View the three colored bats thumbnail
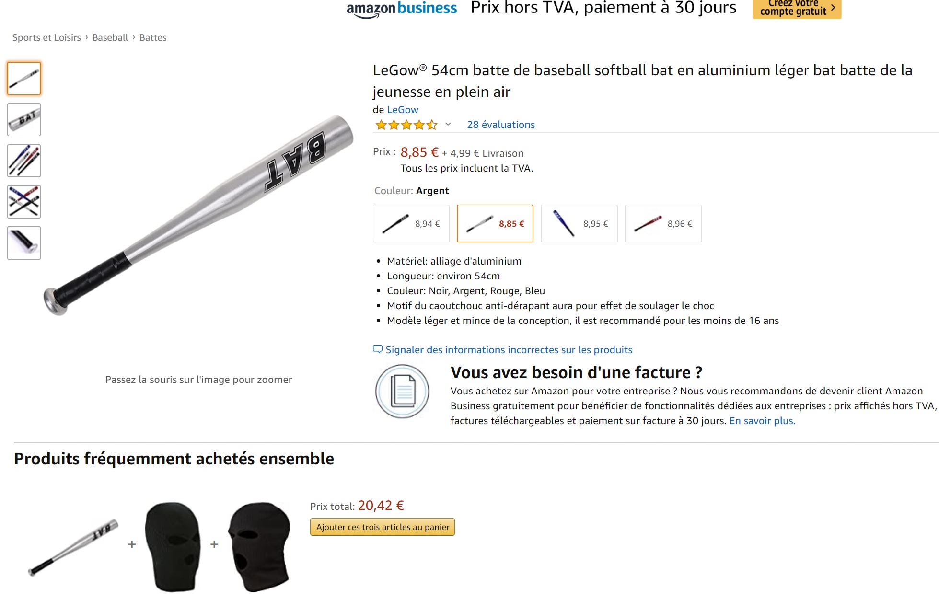The image size is (939, 600). [x=24, y=161]
